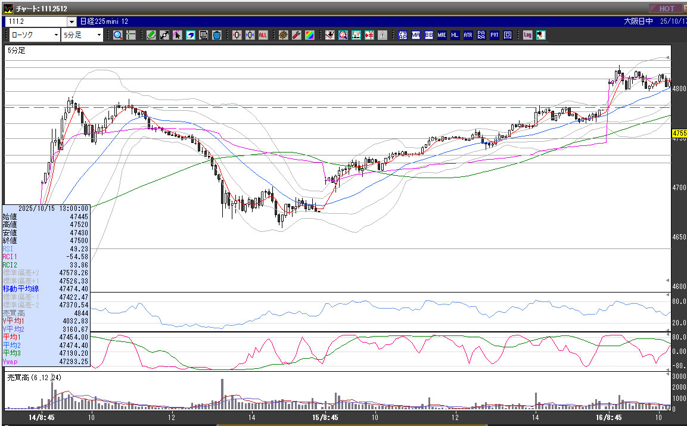Toggle the Log scale button

click(527, 35)
